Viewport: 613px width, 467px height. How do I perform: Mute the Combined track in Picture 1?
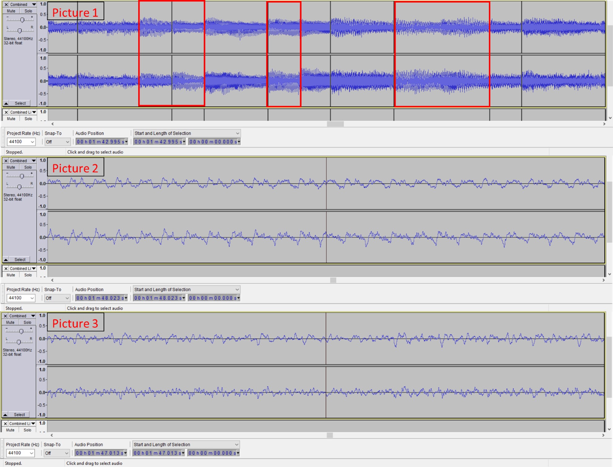pyautogui.click(x=11, y=11)
